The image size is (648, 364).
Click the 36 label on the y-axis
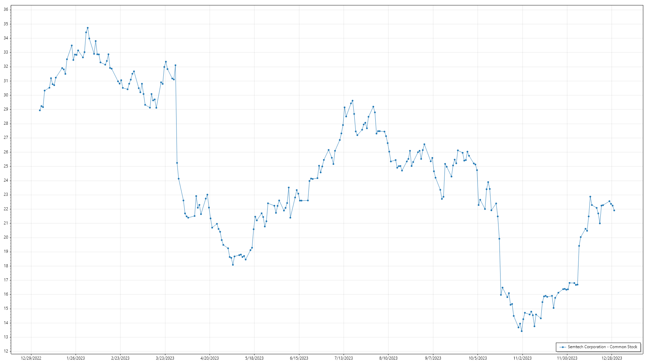[x=6, y=9]
